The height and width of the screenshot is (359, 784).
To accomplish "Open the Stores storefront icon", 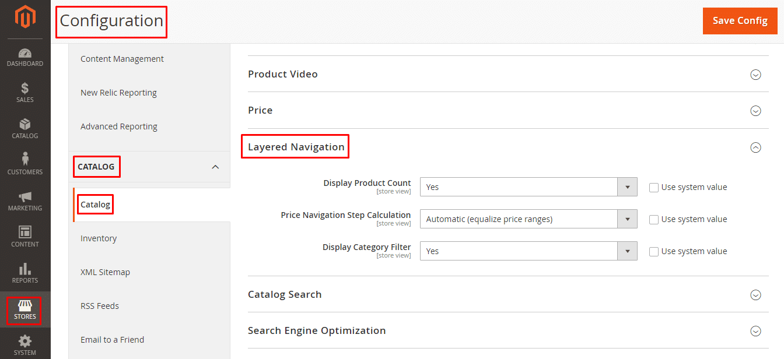I will pos(25,306).
